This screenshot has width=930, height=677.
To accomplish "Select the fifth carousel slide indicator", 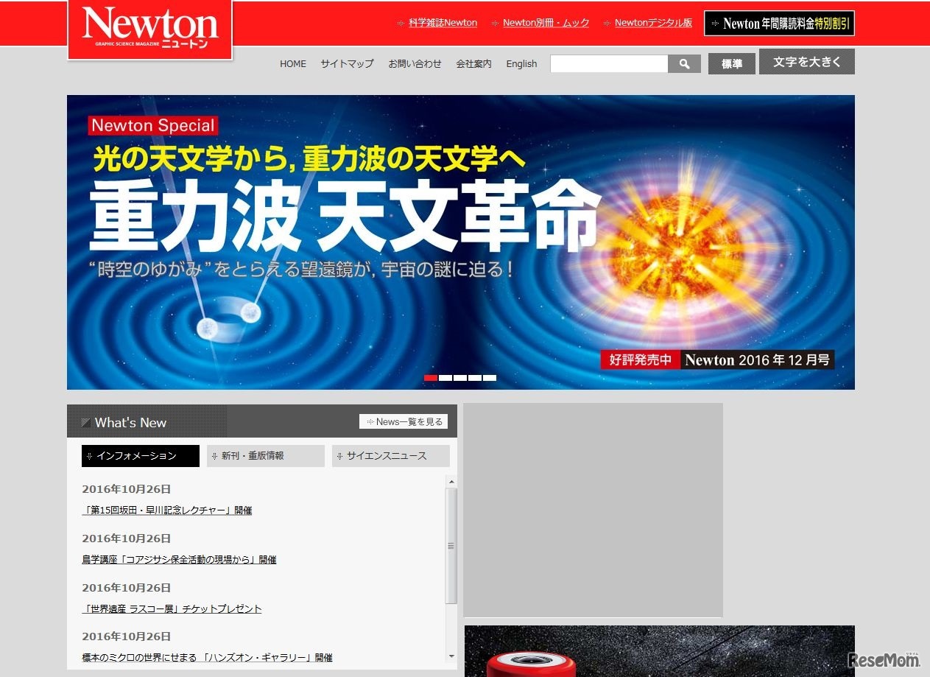I will pyautogui.click(x=490, y=378).
